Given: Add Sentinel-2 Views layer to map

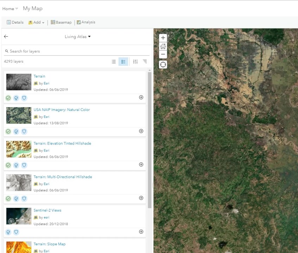Looking at the screenshot, I should 141,232.
